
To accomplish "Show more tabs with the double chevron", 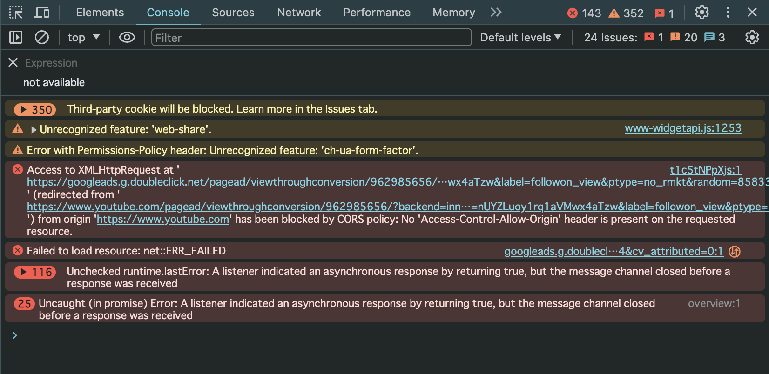I will pos(496,13).
